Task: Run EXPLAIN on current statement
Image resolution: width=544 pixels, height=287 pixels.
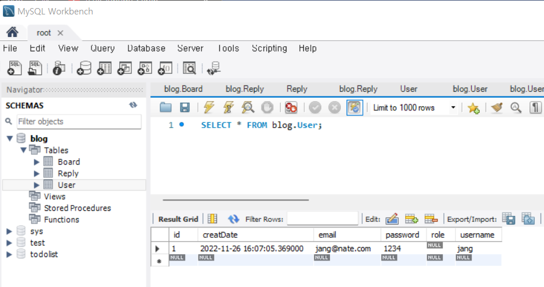Action: click(x=248, y=107)
